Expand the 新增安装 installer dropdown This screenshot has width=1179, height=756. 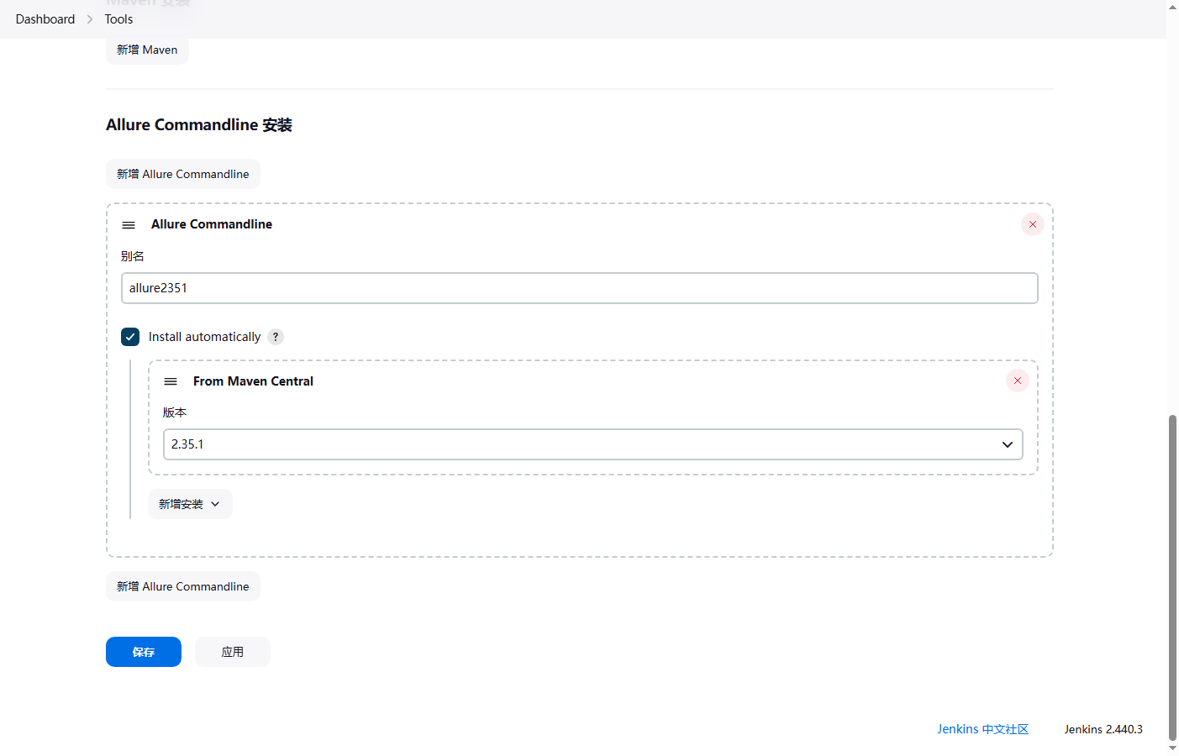190,504
